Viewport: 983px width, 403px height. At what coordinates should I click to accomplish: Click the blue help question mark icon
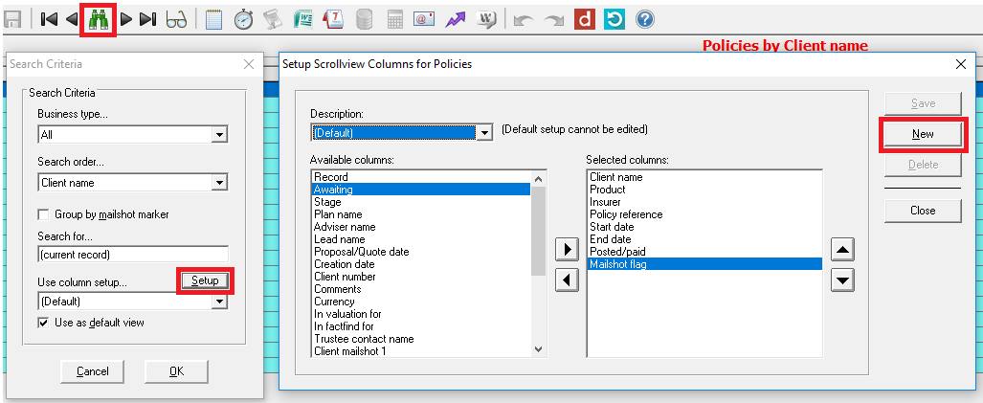(645, 19)
